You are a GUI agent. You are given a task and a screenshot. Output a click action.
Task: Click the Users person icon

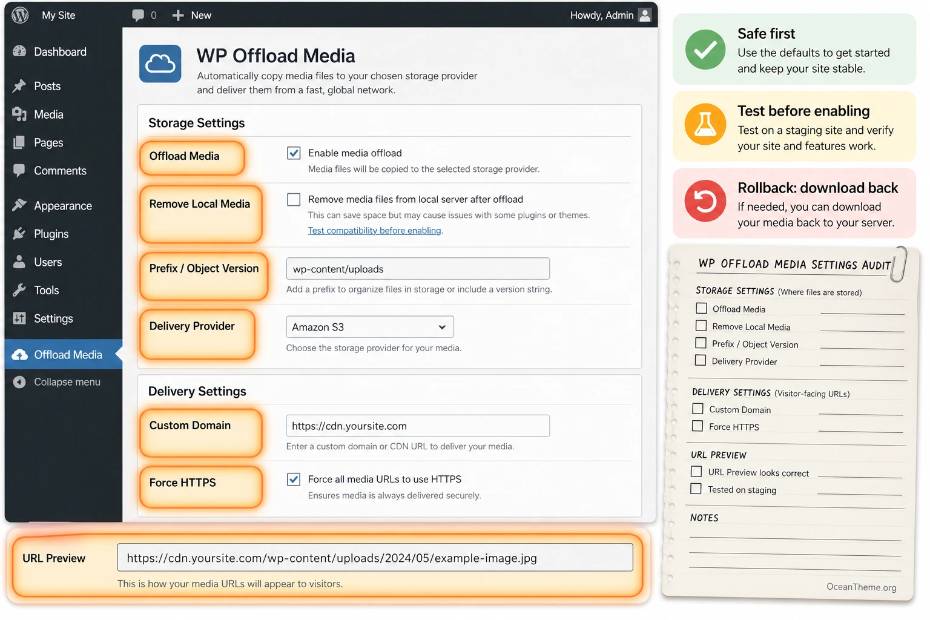(x=19, y=262)
